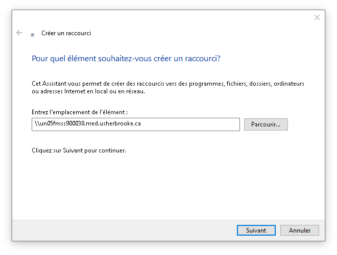Click the \\un05fmss900038 path text in the field
Image resolution: width=337 pixels, height=255 pixels.
click(x=87, y=124)
